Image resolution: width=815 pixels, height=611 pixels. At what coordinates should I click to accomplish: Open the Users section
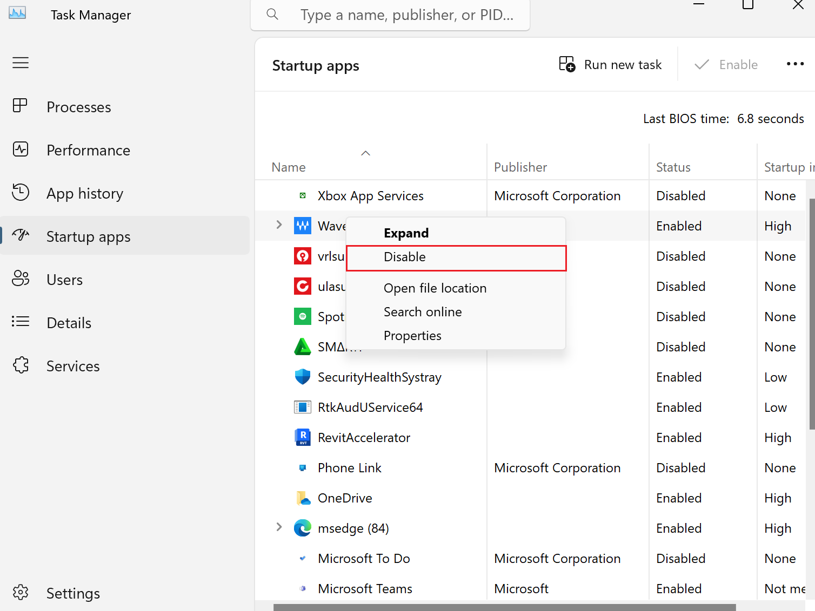(64, 279)
